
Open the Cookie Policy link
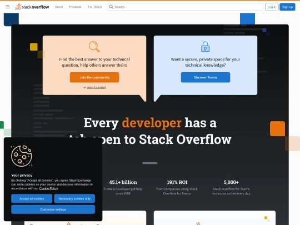pyautogui.click(x=48, y=188)
